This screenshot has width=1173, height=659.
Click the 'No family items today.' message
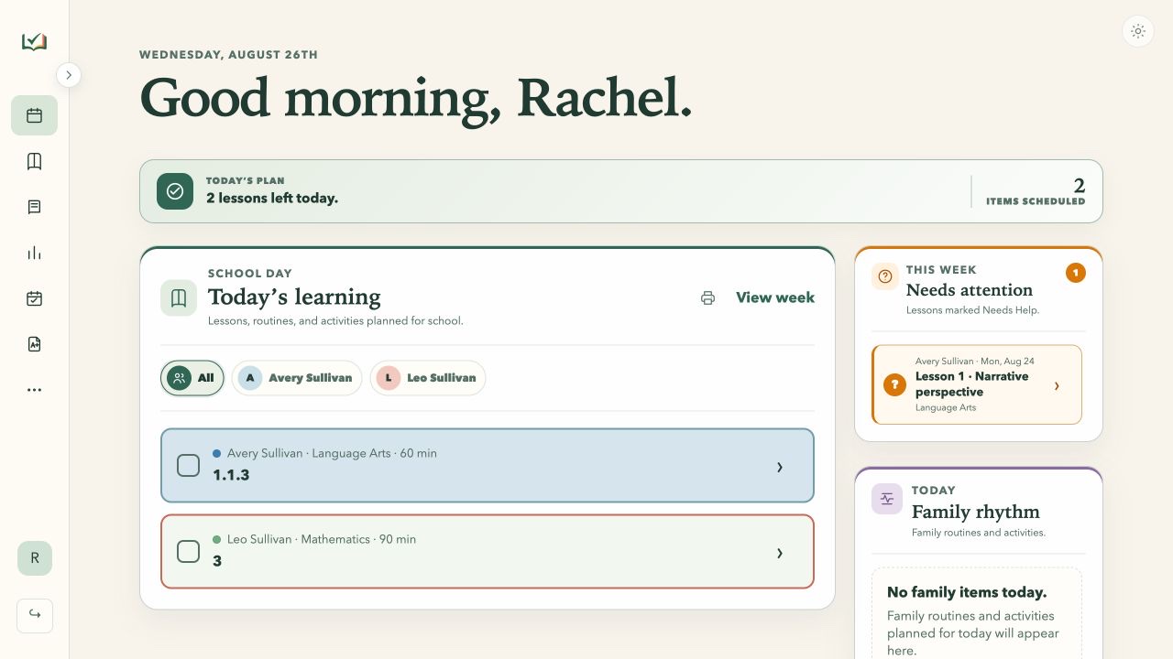point(967,592)
